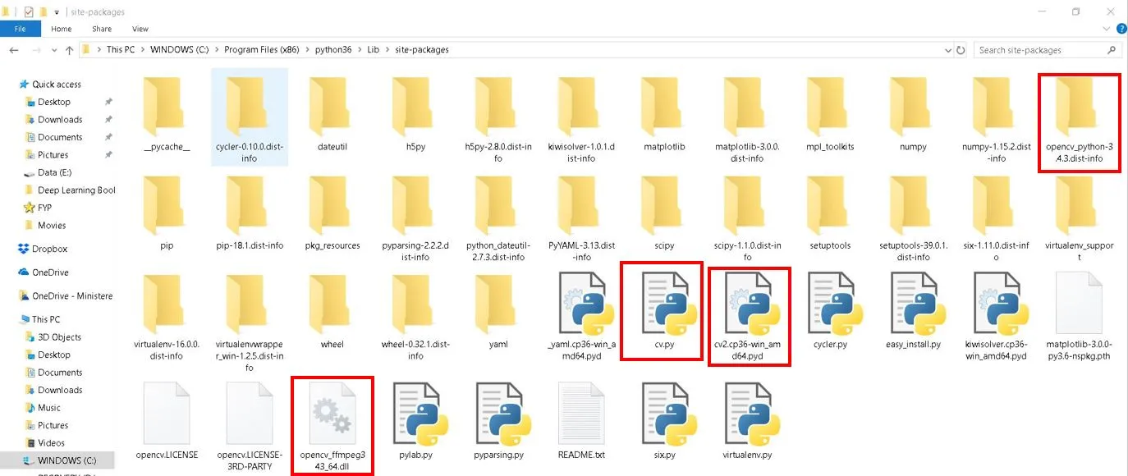Go to This PC breadcrumb

(x=121, y=50)
